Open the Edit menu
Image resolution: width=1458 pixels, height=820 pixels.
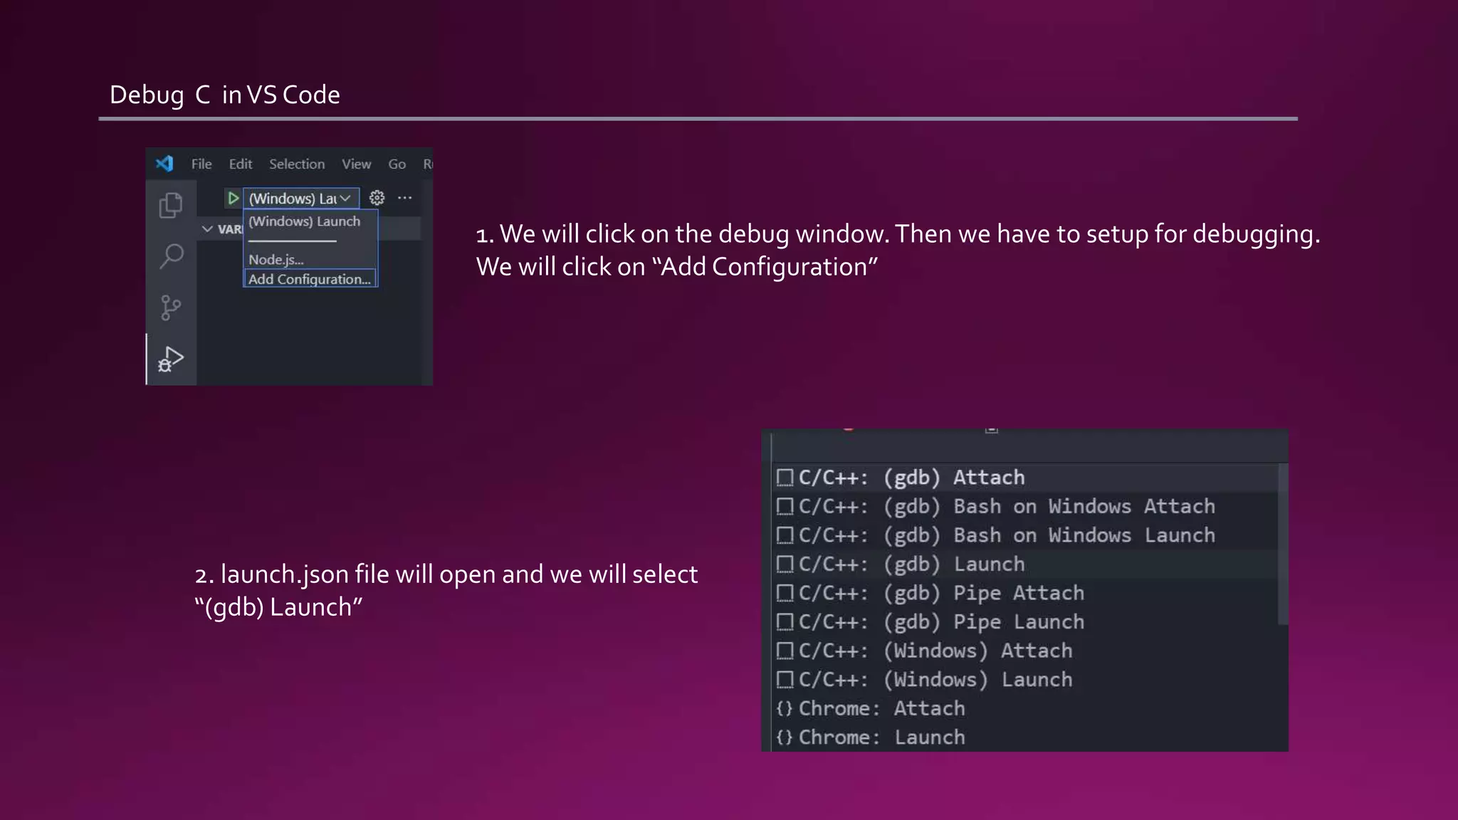(x=241, y=164)
